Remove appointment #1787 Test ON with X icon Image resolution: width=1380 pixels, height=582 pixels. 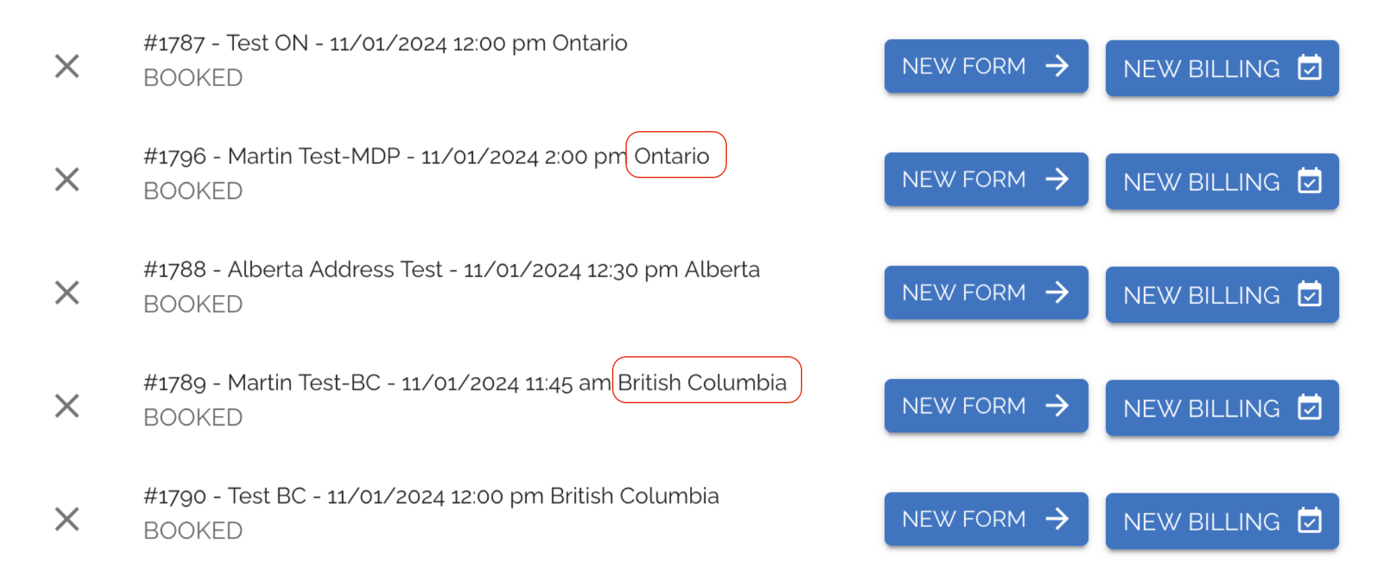67,67
